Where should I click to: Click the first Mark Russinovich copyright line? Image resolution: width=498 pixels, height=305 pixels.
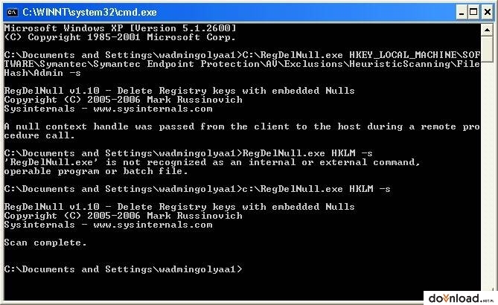coord(124,100)
